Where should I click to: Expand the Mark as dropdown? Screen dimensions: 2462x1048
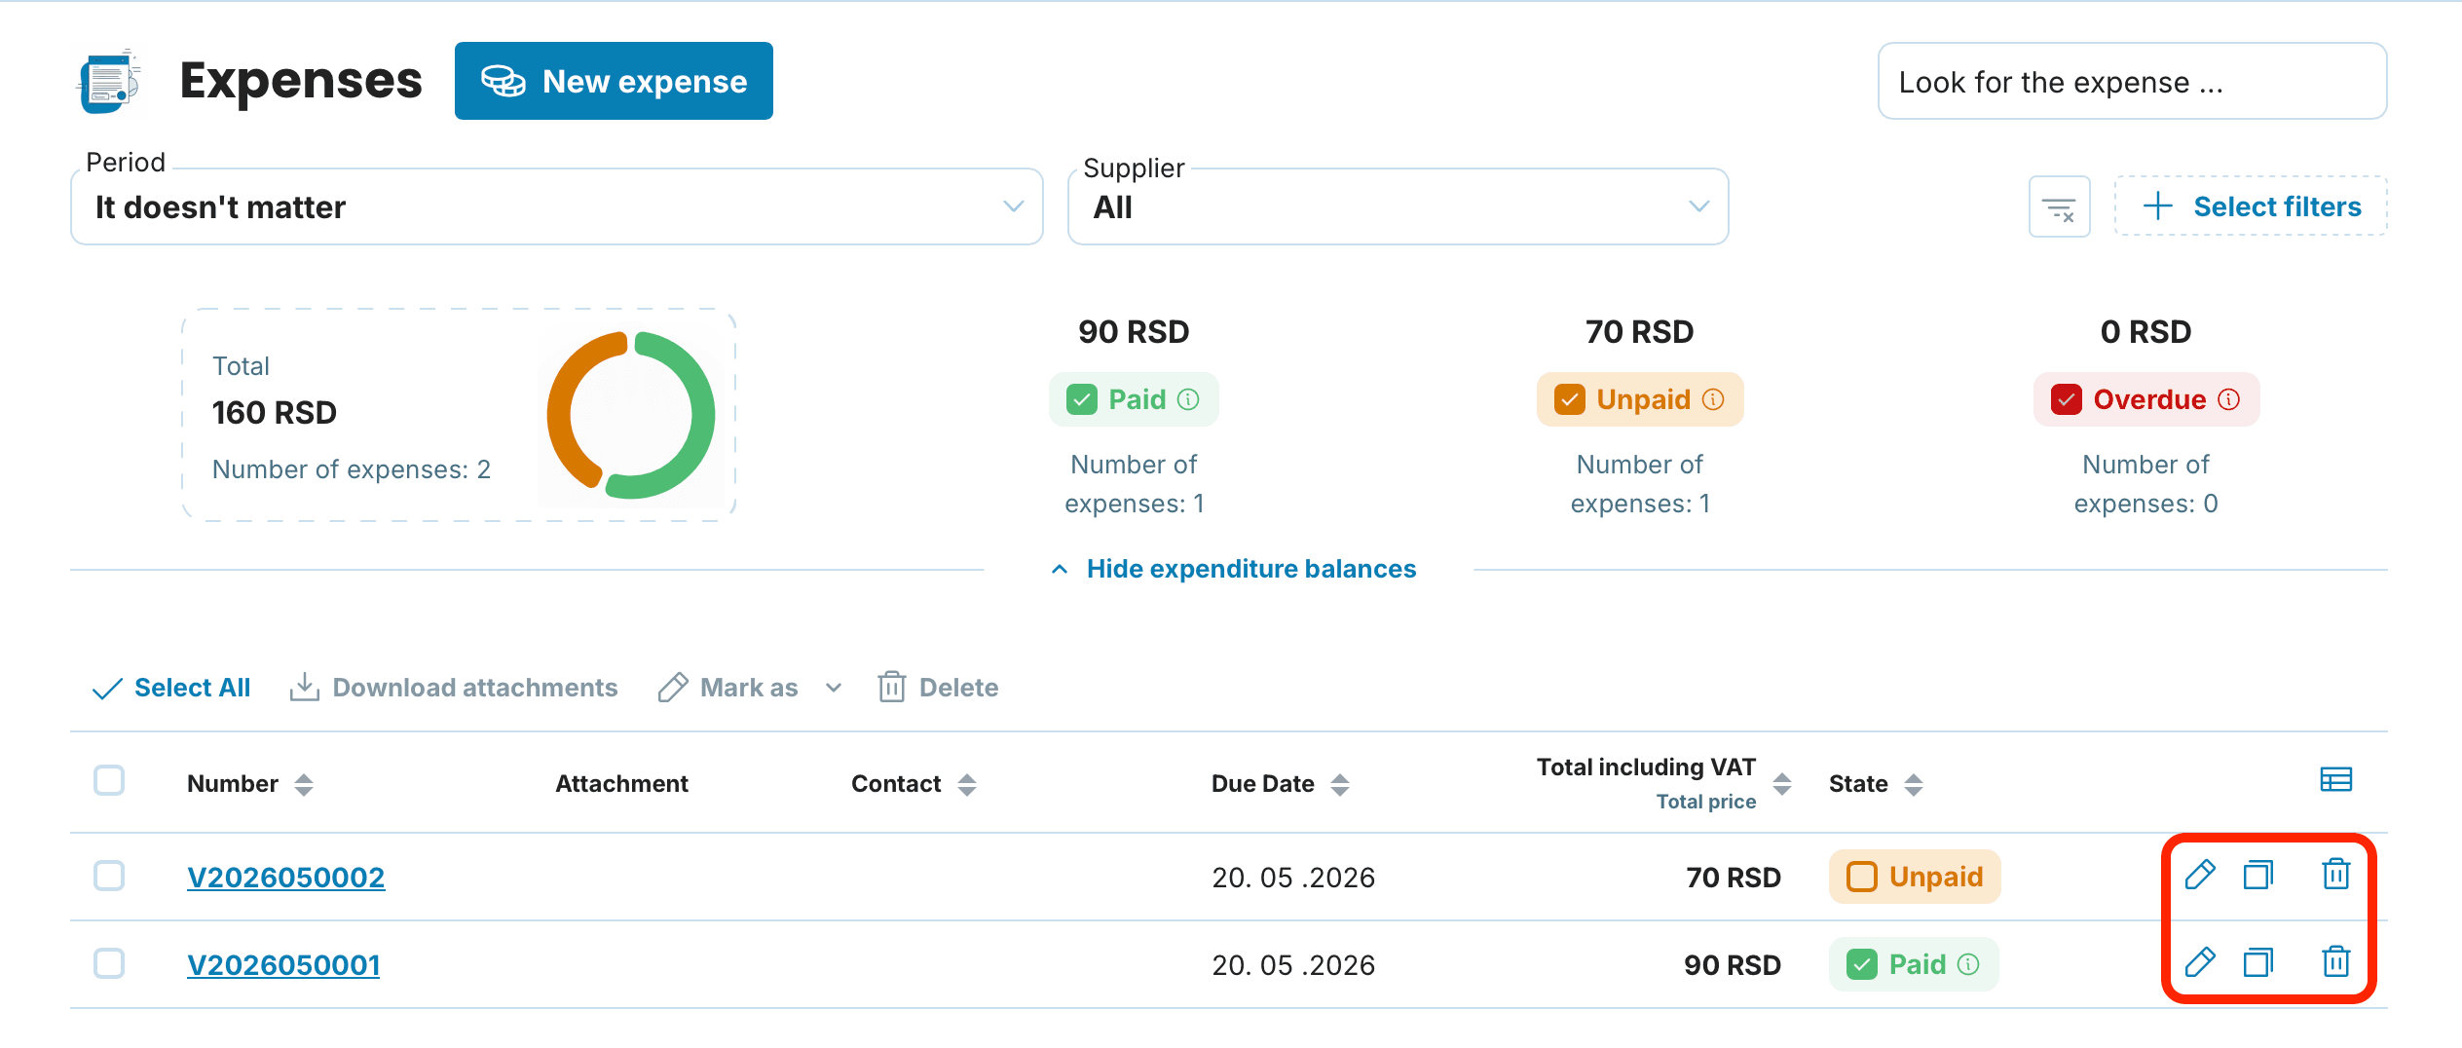pyautogui.click(x=750, y=688)
